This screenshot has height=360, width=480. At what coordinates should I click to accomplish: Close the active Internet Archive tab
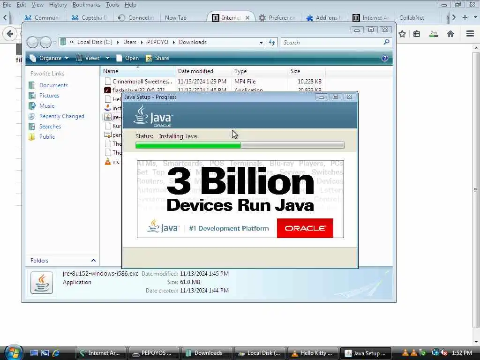(247, 18)
